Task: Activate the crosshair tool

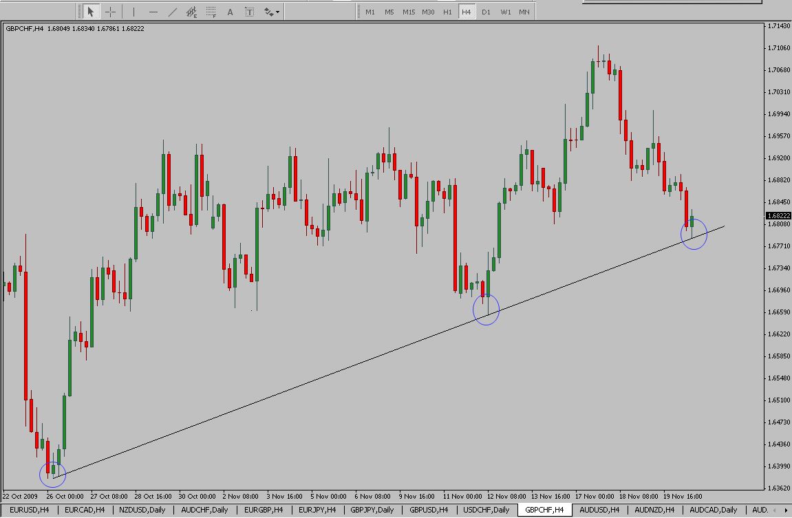Action: (110, 12)
